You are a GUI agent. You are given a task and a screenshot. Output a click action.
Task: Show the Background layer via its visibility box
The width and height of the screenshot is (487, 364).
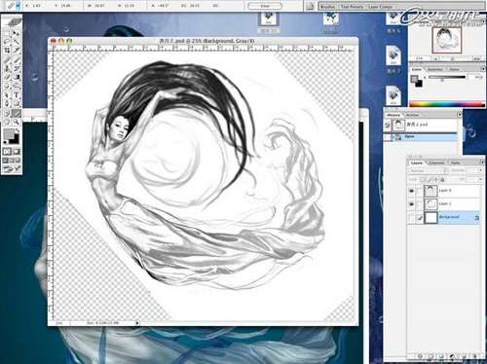412,217
